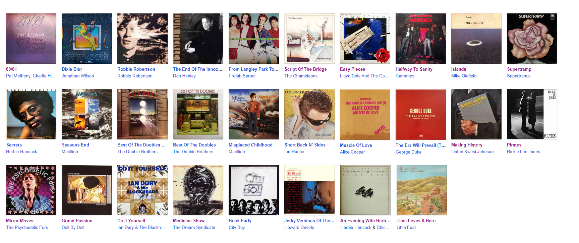This screenshot has width=579, height=243.
Task: Click the Alice Cooper Muscle Of Love cover
Action: pyautogui.click(x=365, y=114)
